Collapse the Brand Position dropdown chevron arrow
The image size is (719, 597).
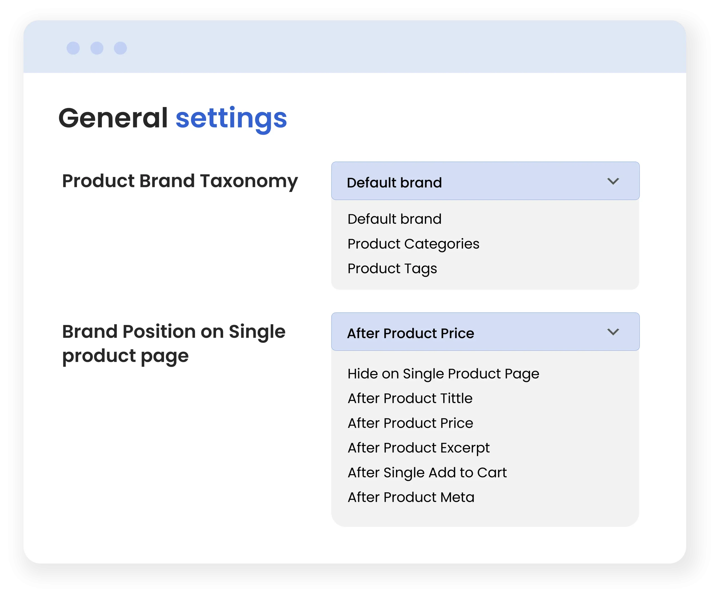(x=613, y=332)
